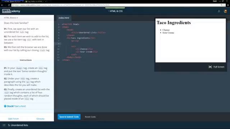The height and width of the screenshot is (129, 230).
Task: Click the Daniel profile name in title bar
Action: pyautogui.click(x=215, y=1)
